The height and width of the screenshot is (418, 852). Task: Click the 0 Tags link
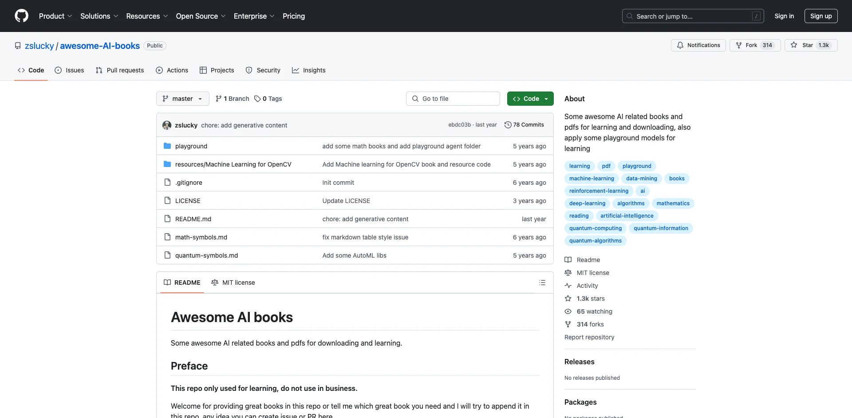268,99
